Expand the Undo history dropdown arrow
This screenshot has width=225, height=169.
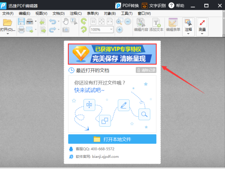(58, 22)
